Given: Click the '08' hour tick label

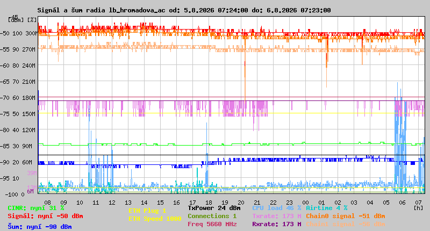Looking at the screenshot, I should click(x=47, y=203).
